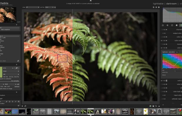The width and height of the screenshot is (182, 116).
Task: Open the mean statistic dropdown
Action: [x=11, y=71]
